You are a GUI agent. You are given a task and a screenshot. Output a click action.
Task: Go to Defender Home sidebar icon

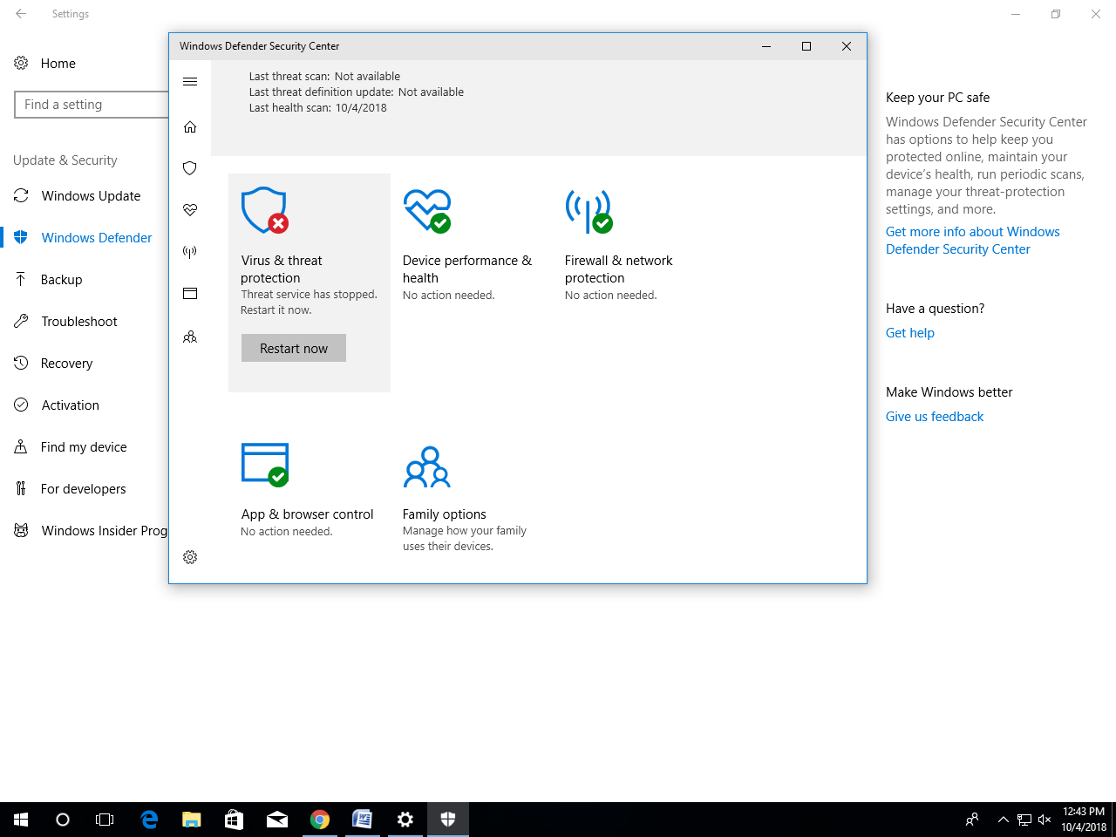click(190, 126)
